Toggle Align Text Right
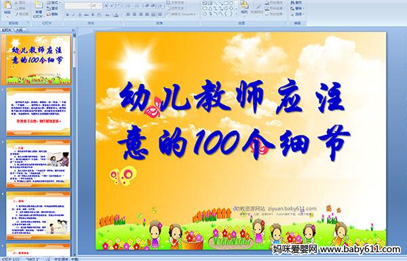This screenshot has height=261, width=407. (140, 14)
